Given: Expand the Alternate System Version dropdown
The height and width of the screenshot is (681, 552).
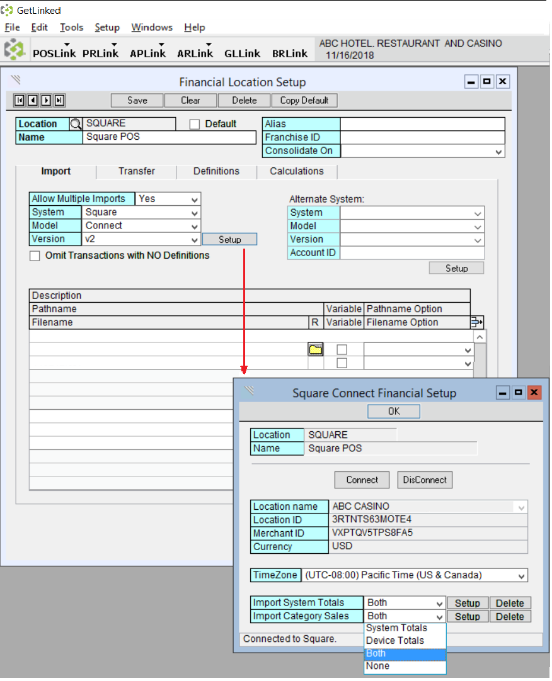Looking at the screenshot, I should [478, 240].
